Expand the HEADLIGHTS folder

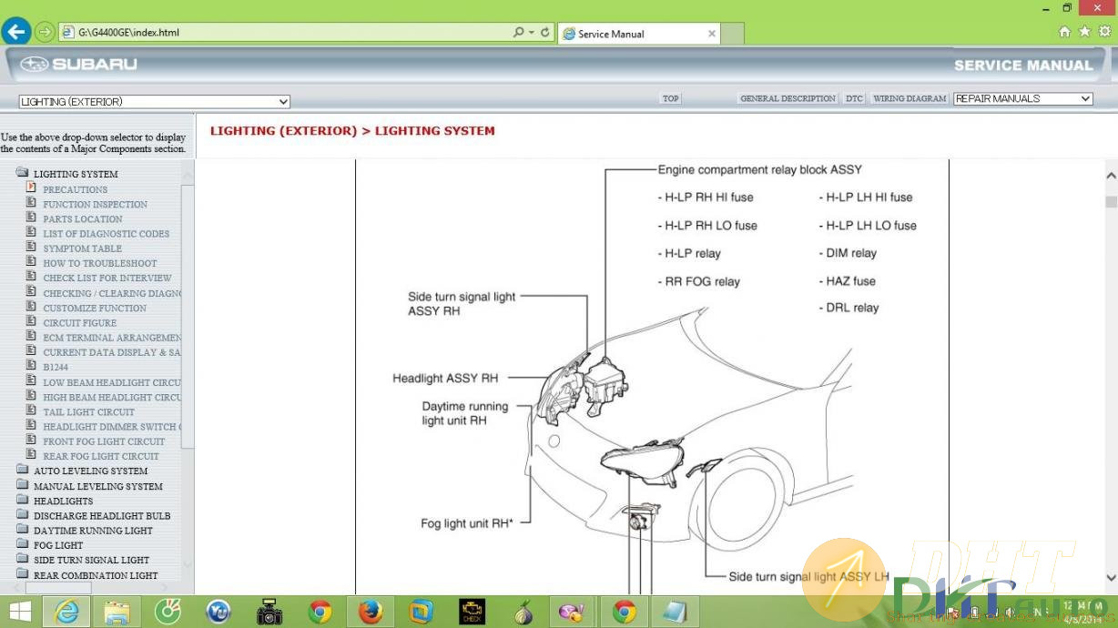[22, 501]
